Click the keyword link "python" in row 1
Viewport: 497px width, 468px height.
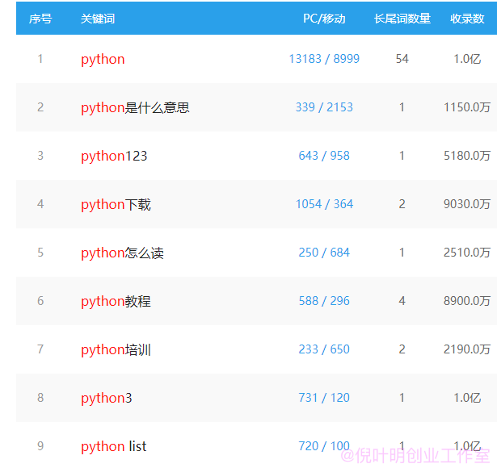point(103,60)
